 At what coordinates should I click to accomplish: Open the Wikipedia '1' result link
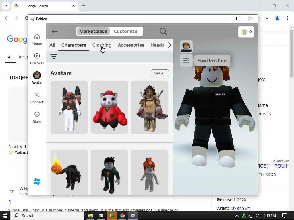pyautogui.click(x=10, y=202)
